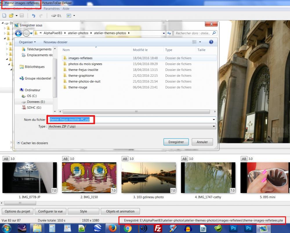The width and height of the screenshot is (290, 233).
Task: Open the view options dropdown arrow in dialog
Action: (200, 42)
